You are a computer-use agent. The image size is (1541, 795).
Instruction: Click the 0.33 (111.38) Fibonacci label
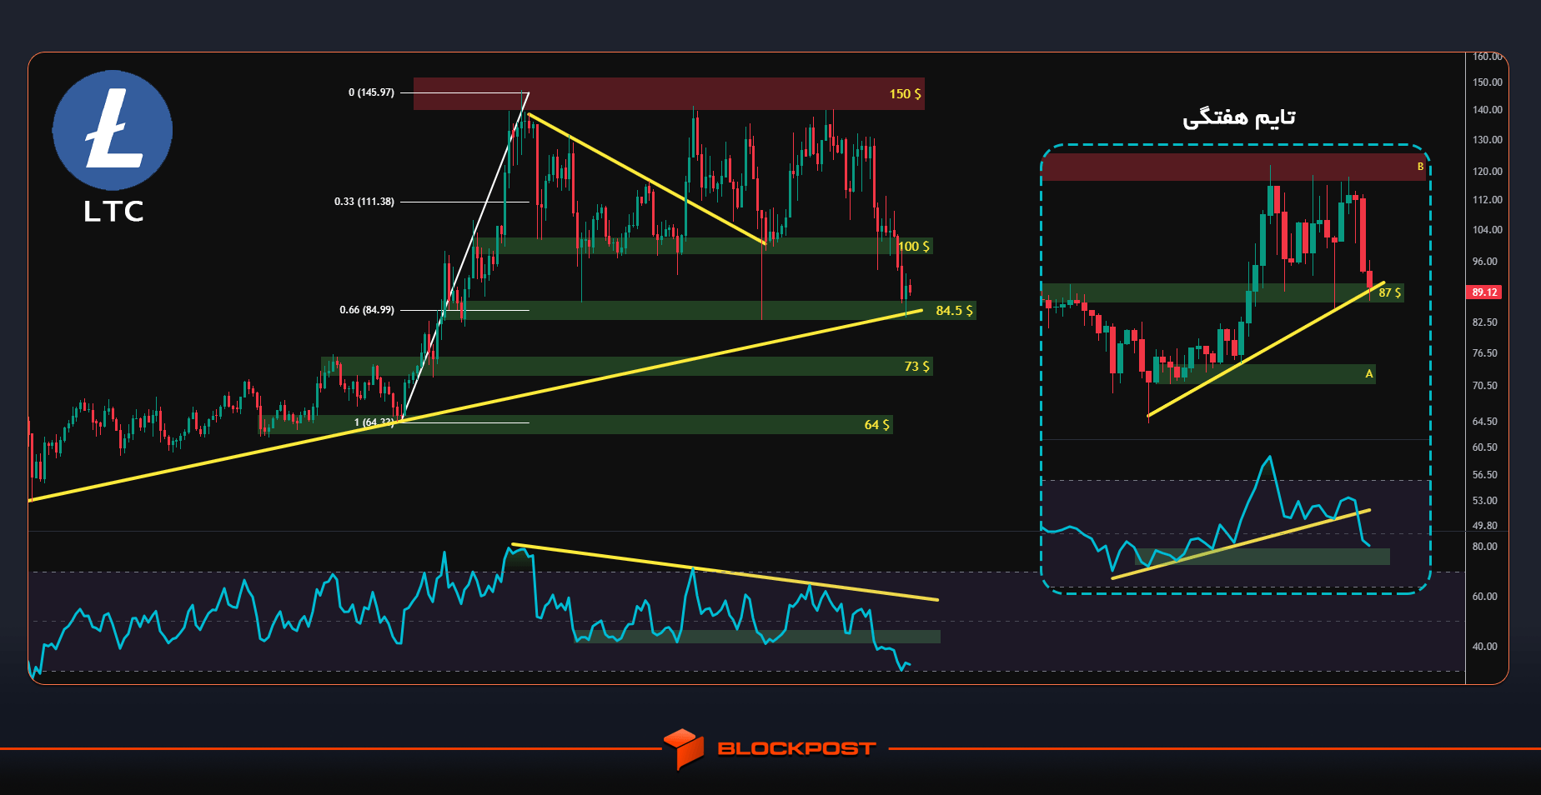(x=364, y=202)
